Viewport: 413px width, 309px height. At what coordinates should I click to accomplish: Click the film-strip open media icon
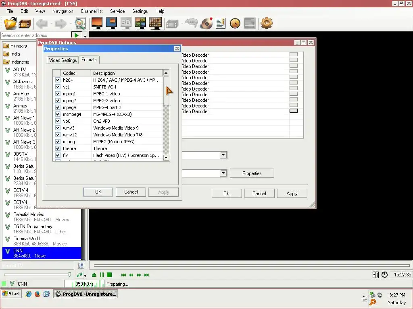[x=25, y=24]
